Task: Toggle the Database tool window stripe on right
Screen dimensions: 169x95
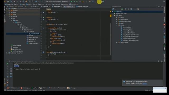Action: click(164, 40)
